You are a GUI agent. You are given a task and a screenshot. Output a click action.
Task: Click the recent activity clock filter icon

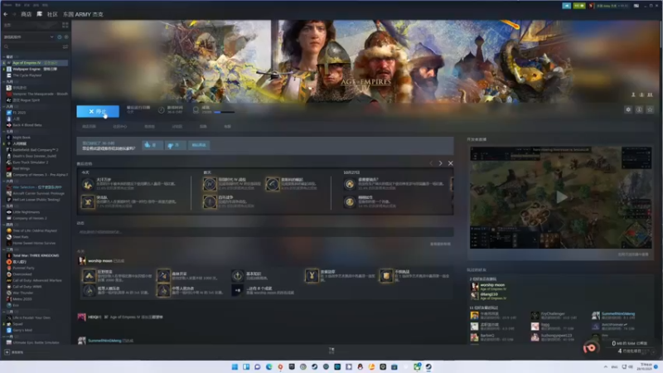coord(59,37)
